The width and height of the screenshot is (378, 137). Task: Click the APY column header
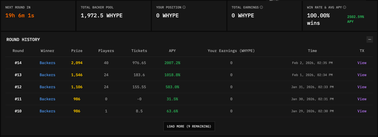[172, 50]
